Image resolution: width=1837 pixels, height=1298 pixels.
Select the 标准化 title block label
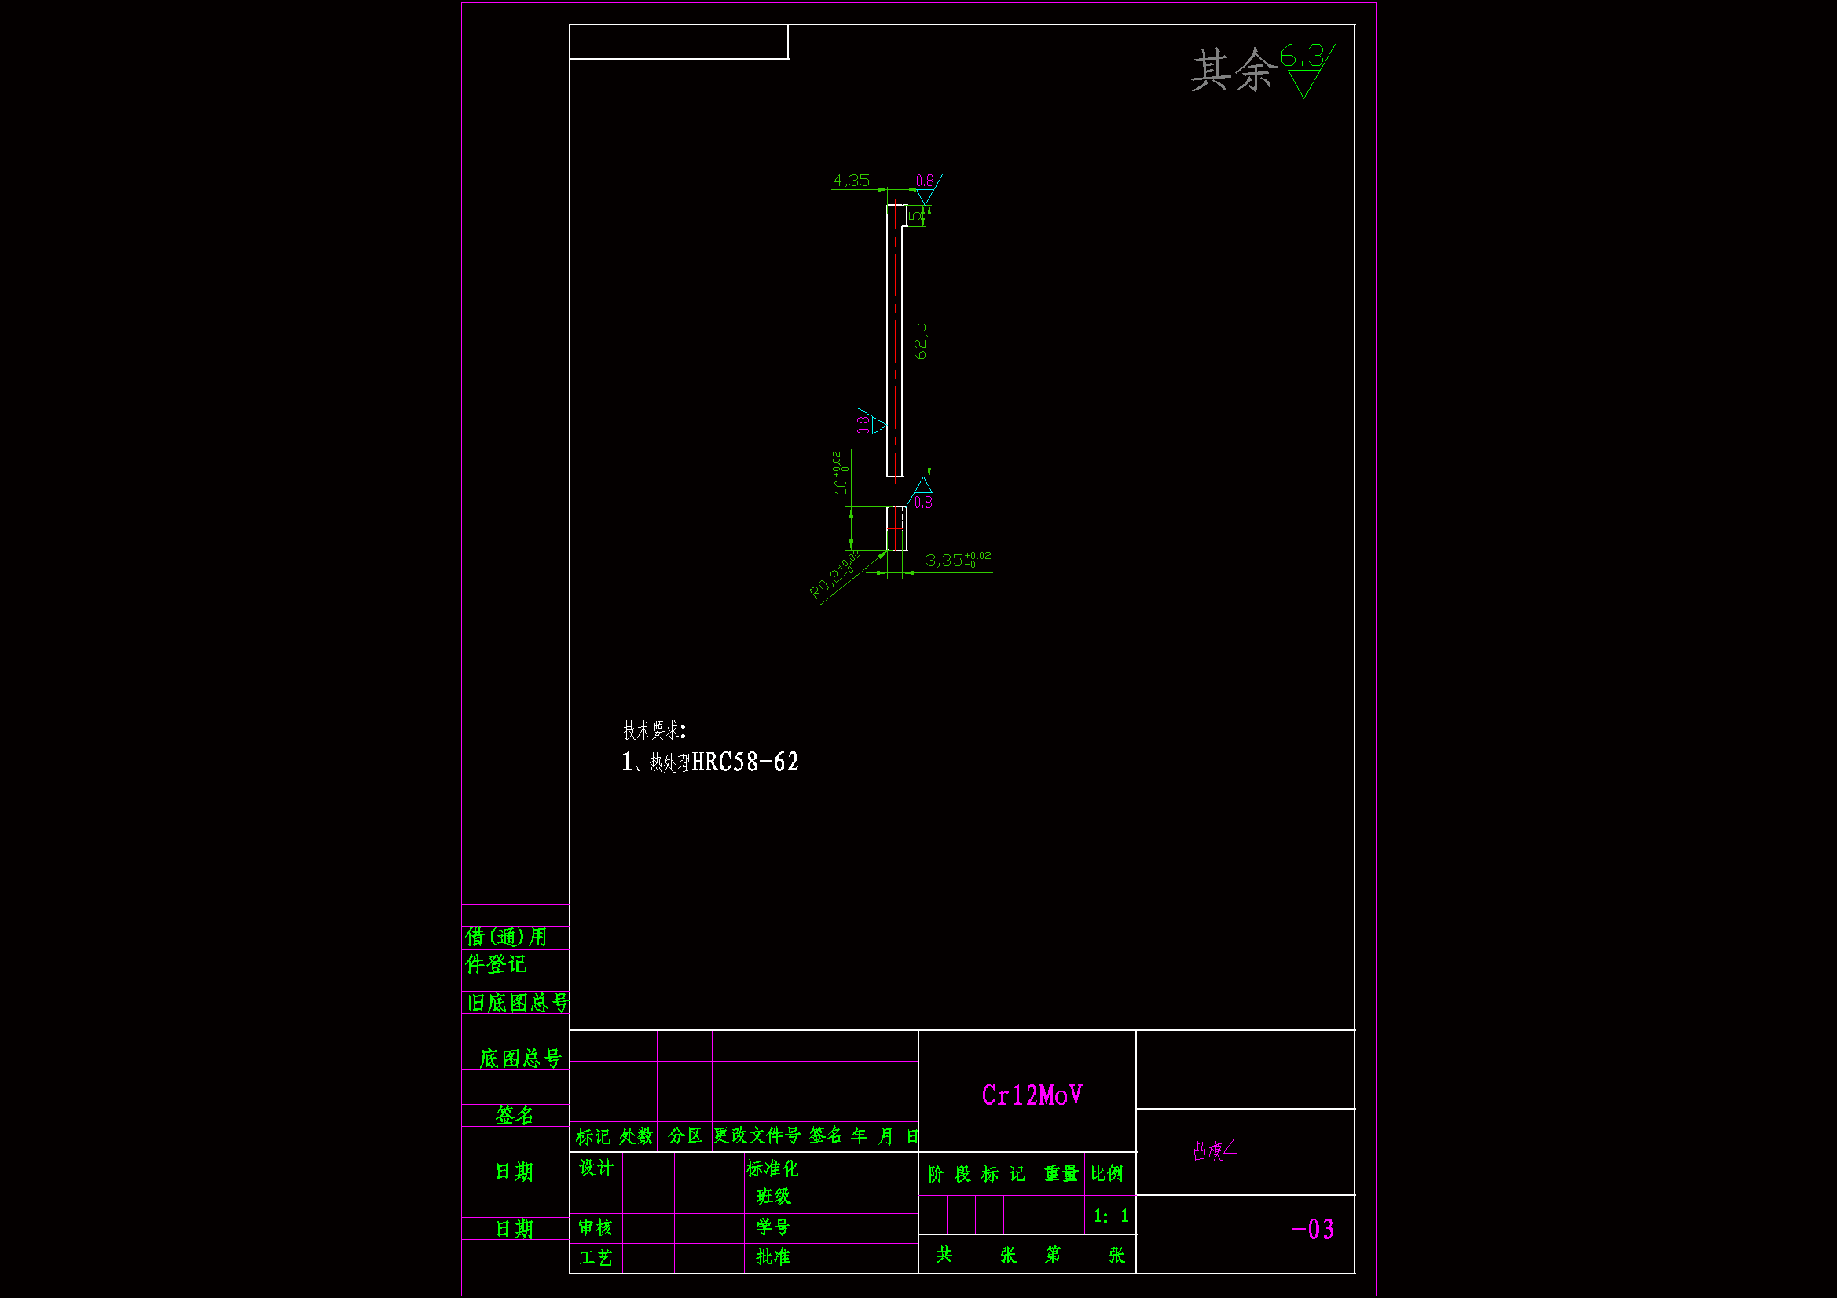(x=772, y=1168)
